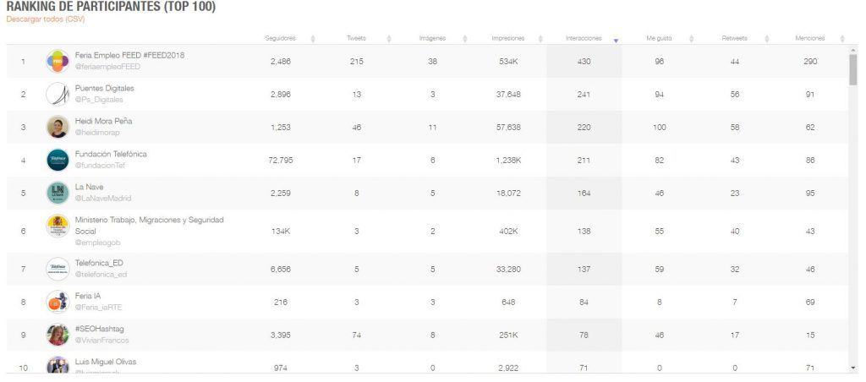Click the vertical scrollbar thumb
Viewport: 866px width, 382px height.
[853, 69]
